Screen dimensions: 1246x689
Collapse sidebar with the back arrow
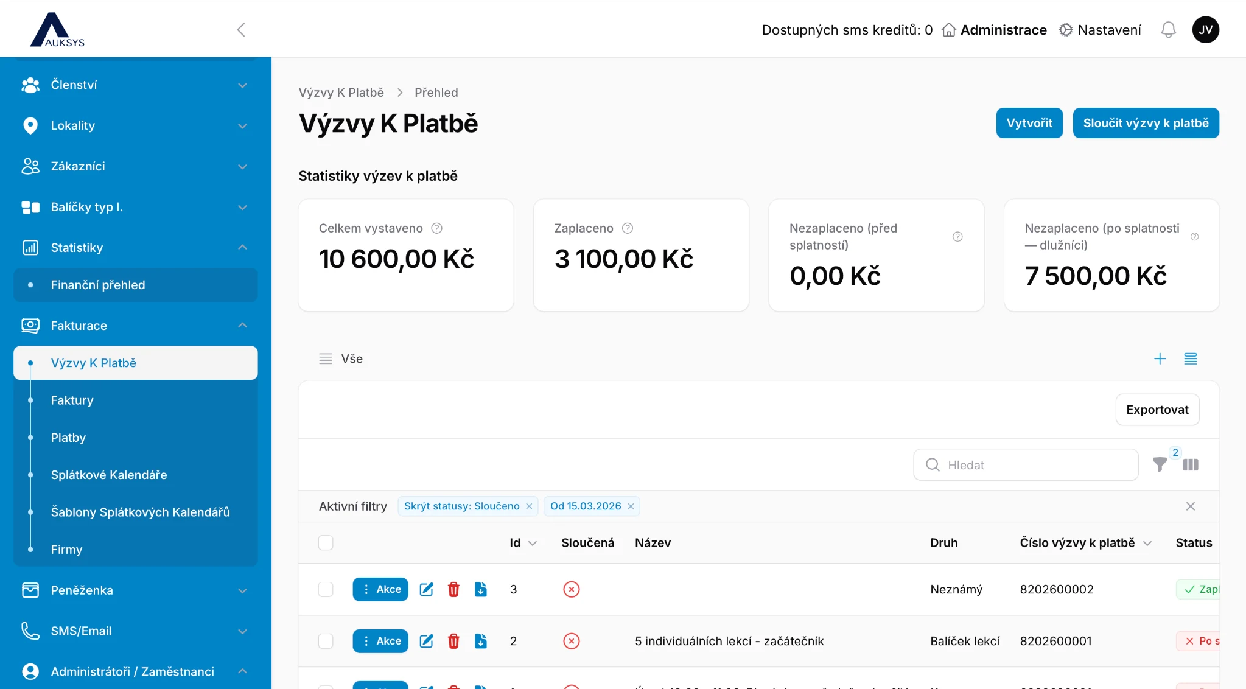pos(241,30)
